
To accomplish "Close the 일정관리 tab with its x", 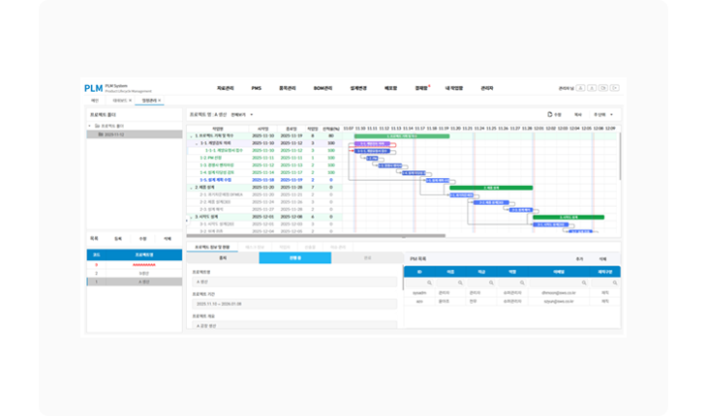I will 160,101.
